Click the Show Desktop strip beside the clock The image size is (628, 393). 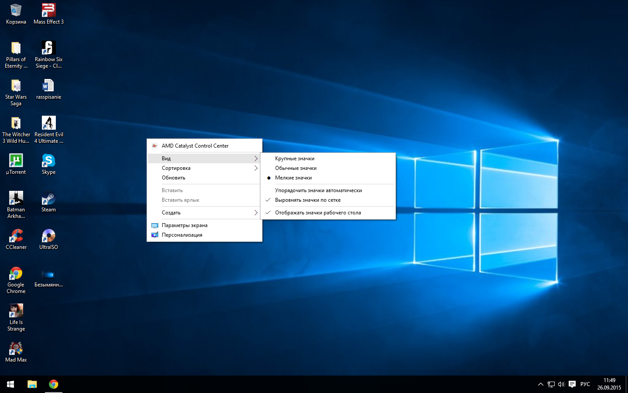pyautogui.click(x=627, y=384)
